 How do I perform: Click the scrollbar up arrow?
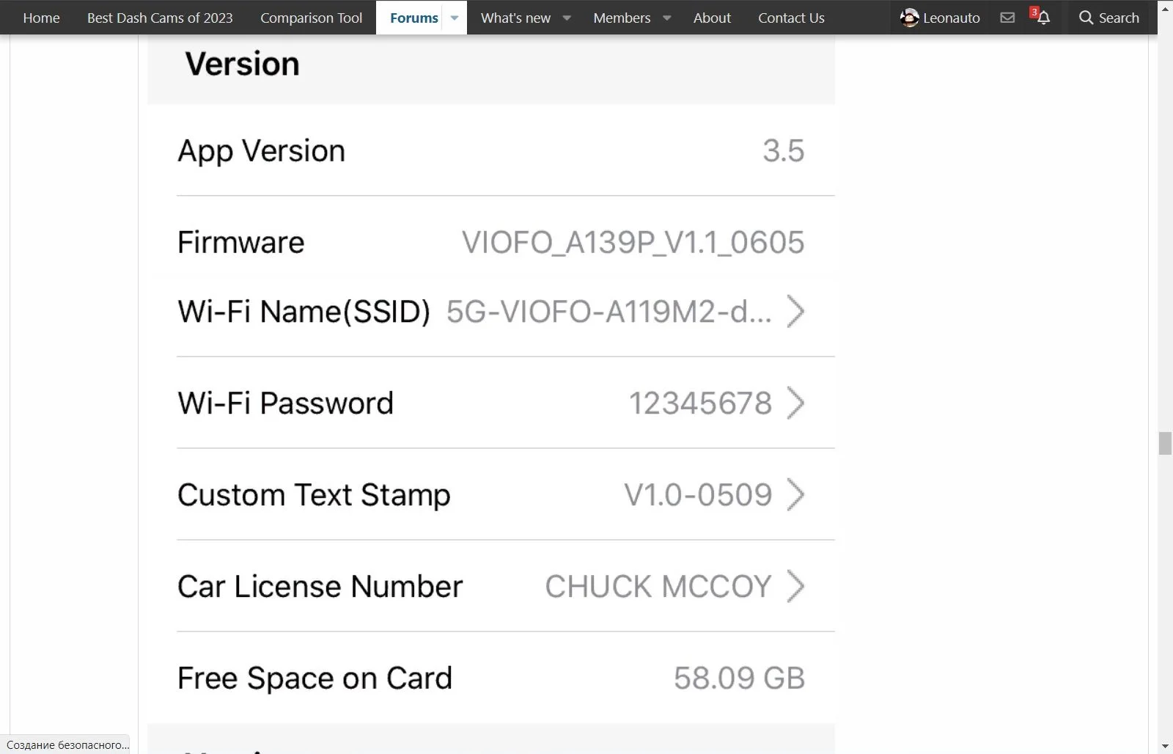(x=1165, y=9)
